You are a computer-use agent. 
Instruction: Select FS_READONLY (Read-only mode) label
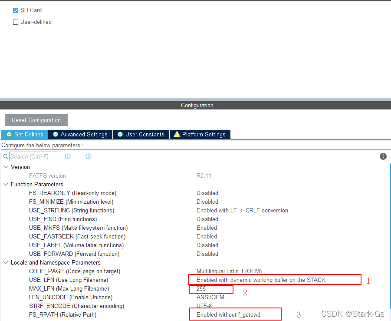72,193
